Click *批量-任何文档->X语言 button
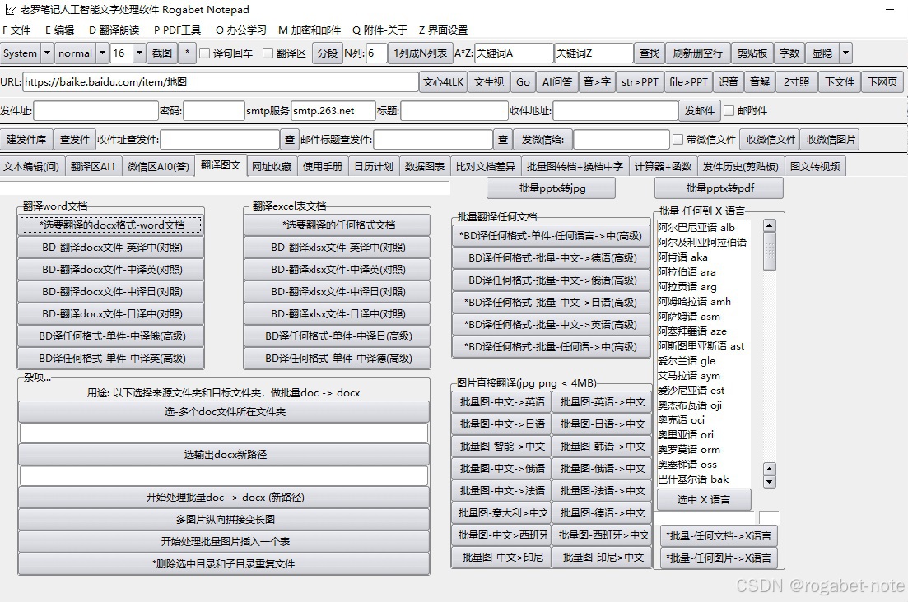The width and height of the screenshot is (908, 602). 718,536
